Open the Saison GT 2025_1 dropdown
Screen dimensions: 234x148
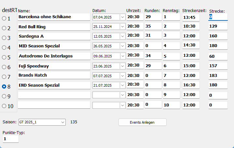(63, 122)
